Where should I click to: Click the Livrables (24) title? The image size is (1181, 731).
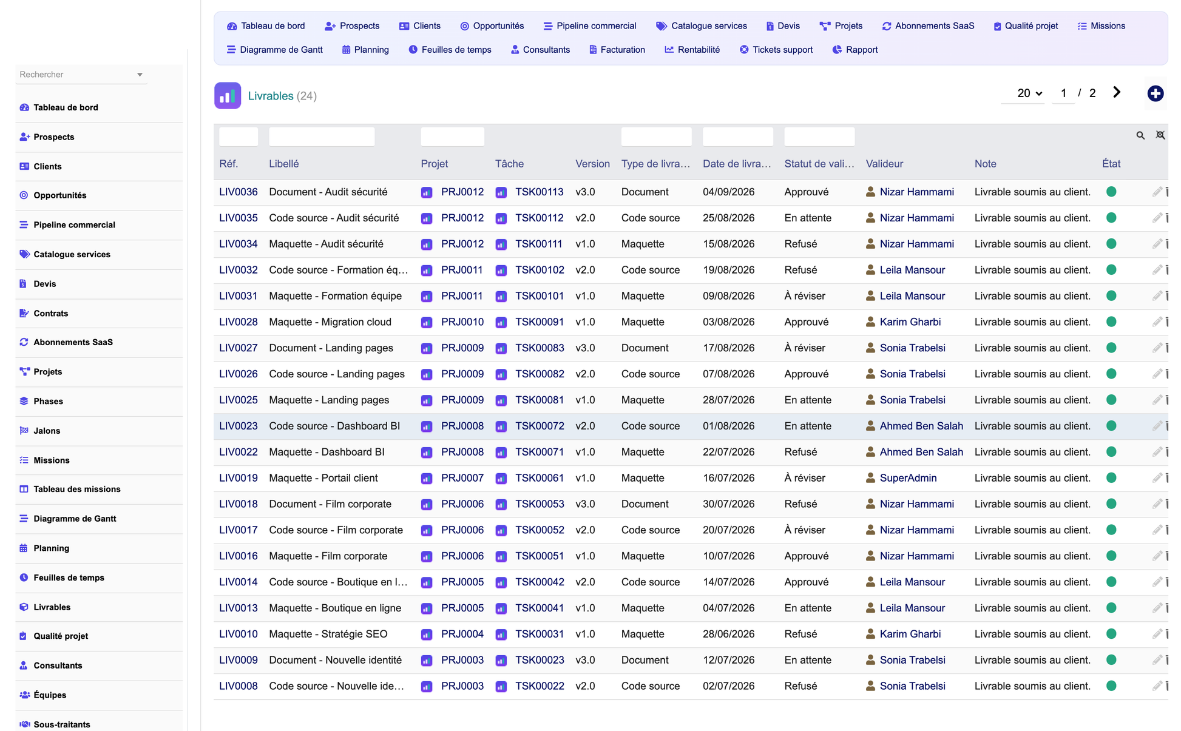pyautogui.click(x=282, y=96)
